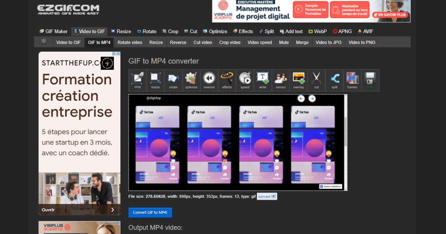Switch to Merge tab

302,42
